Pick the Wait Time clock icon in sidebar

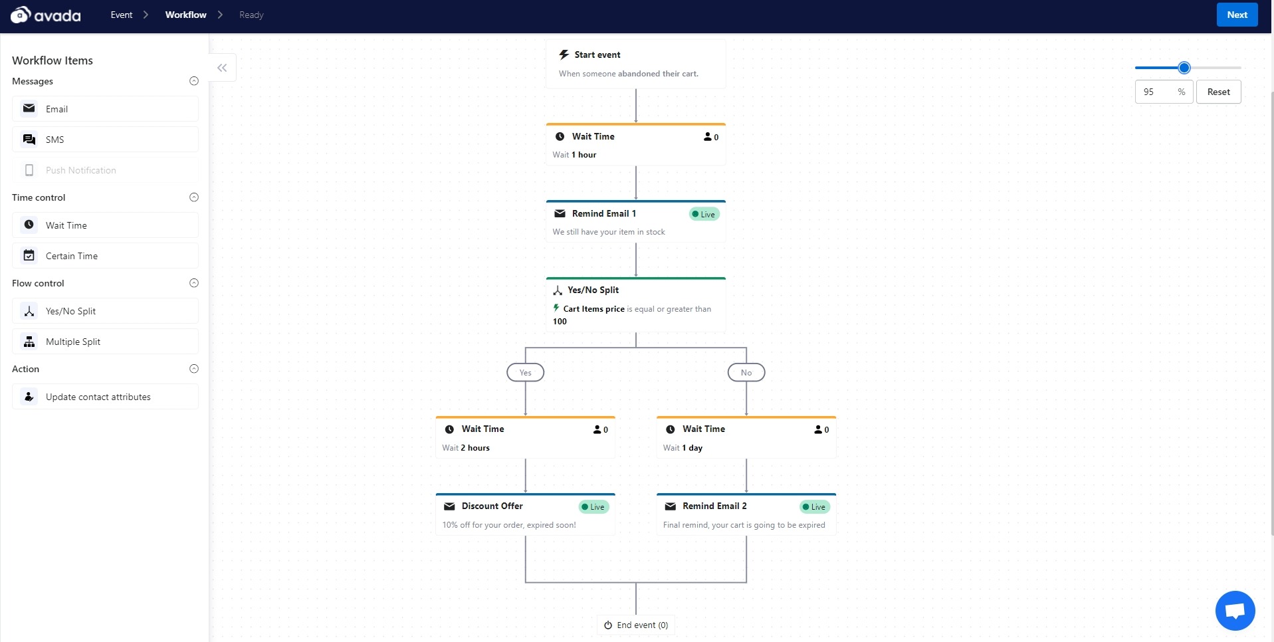[29, 225]
